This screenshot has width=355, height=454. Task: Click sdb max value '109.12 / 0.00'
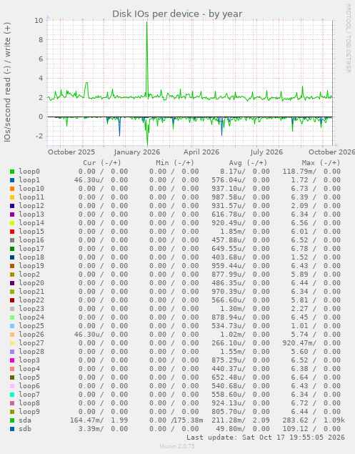[311, 429]
